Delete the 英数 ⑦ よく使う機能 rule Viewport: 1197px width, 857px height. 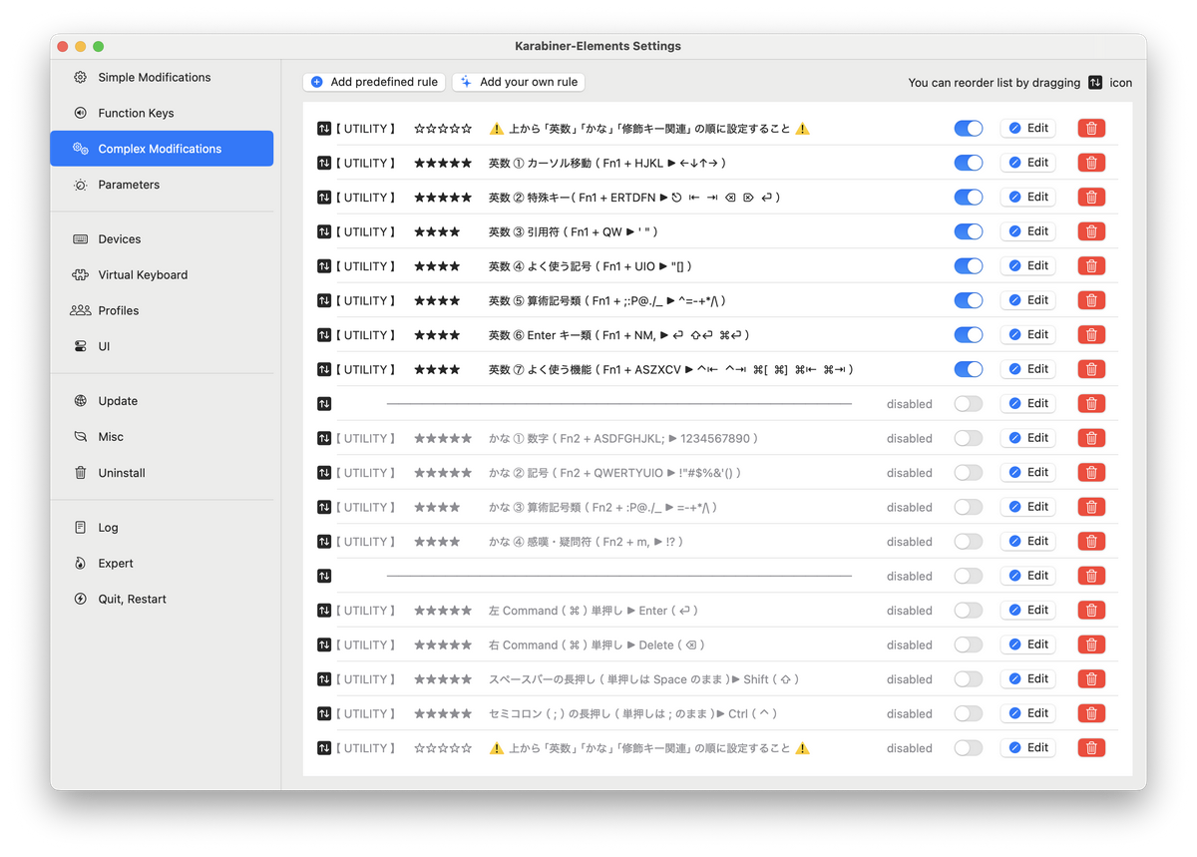(1091, 369)
